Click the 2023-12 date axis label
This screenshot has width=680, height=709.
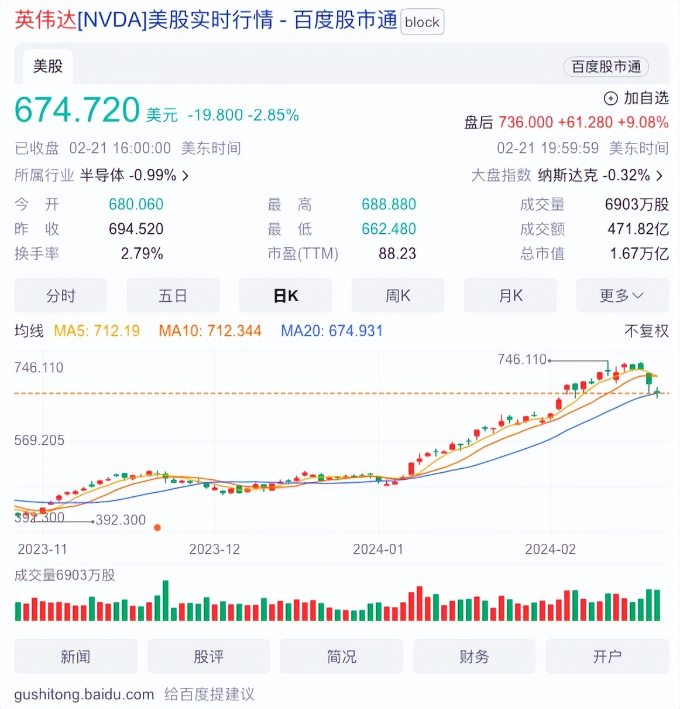tap(214, 550)
